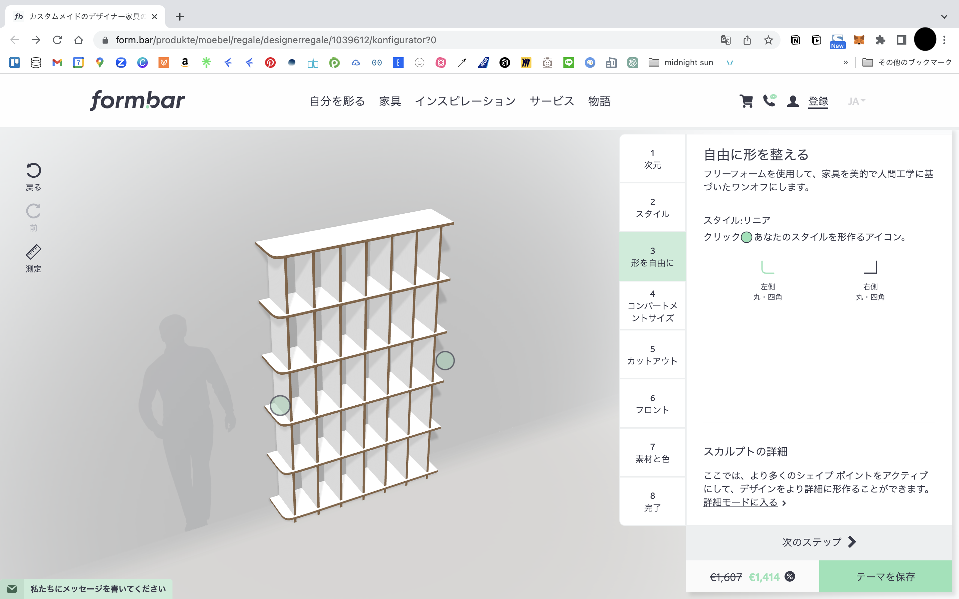Go to browser home page

click(x=79, y=40)
